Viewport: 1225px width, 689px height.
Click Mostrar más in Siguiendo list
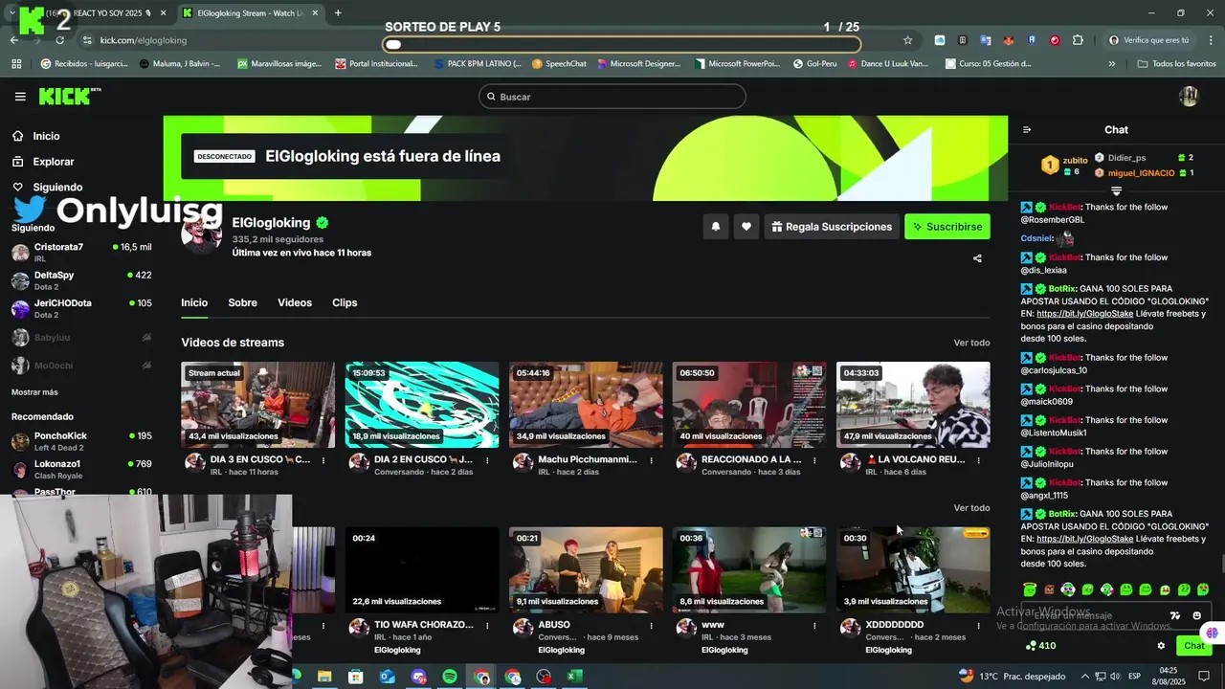(34, 392)
